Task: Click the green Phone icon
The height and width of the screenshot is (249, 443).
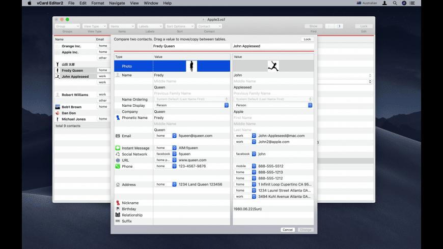Action: (x=118, y=166)
